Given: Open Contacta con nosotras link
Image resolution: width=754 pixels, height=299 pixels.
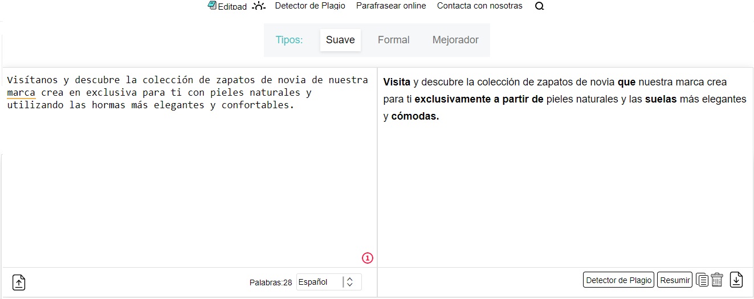Looking at the screenshot, I should click(479, 6).
